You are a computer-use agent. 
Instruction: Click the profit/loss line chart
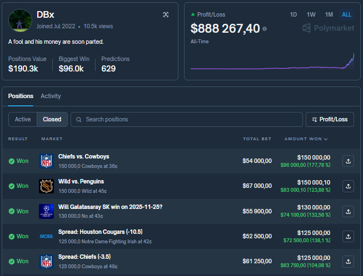click(272, 62)
